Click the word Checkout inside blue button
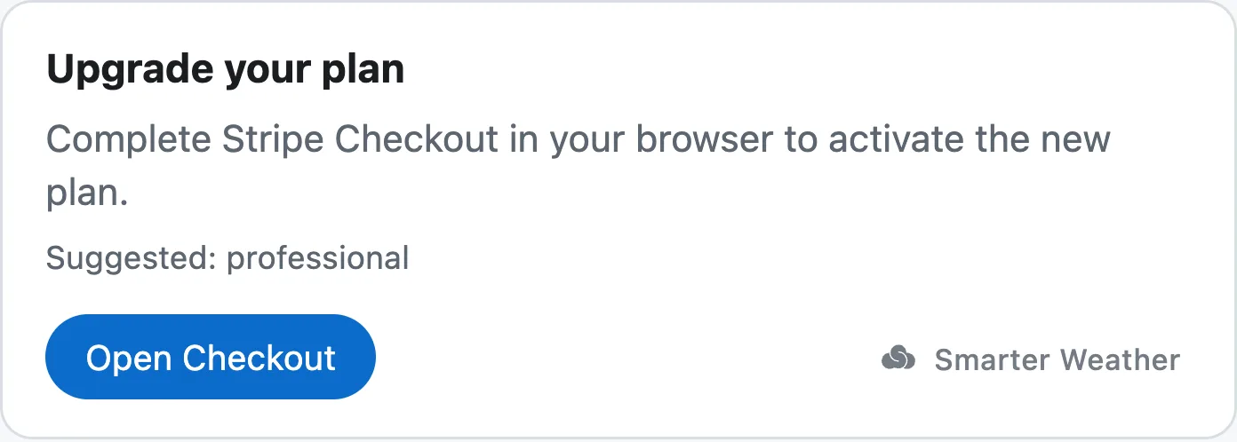 259,358
